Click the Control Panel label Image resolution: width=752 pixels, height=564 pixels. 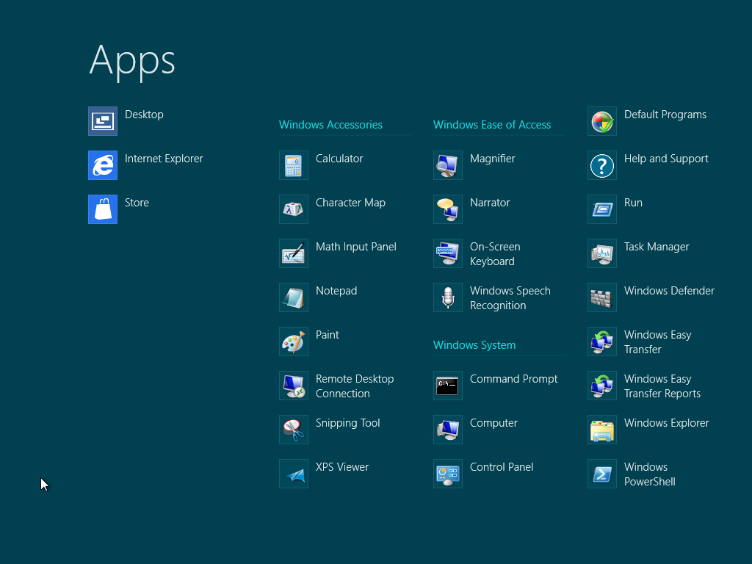tap(502, 467)
